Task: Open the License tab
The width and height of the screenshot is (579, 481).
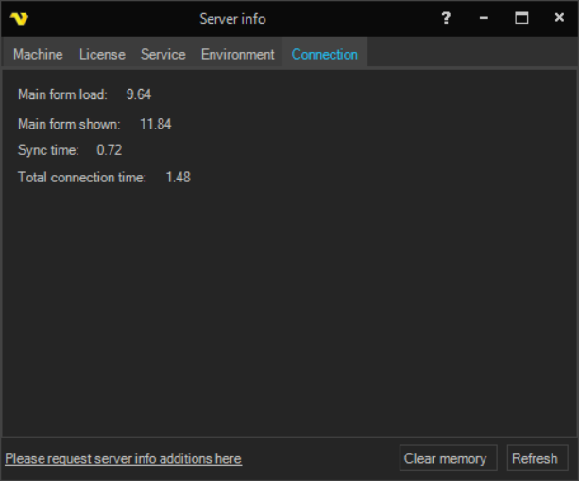Action: 102,54
